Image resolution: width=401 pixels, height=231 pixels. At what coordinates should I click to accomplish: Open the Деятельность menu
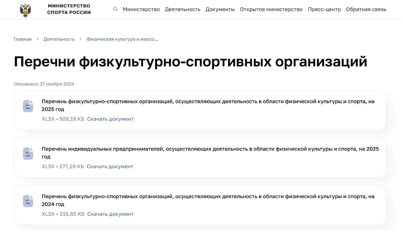coord(183,9)
